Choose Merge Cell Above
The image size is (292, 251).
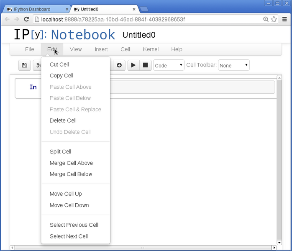click(x=76, y=163)
